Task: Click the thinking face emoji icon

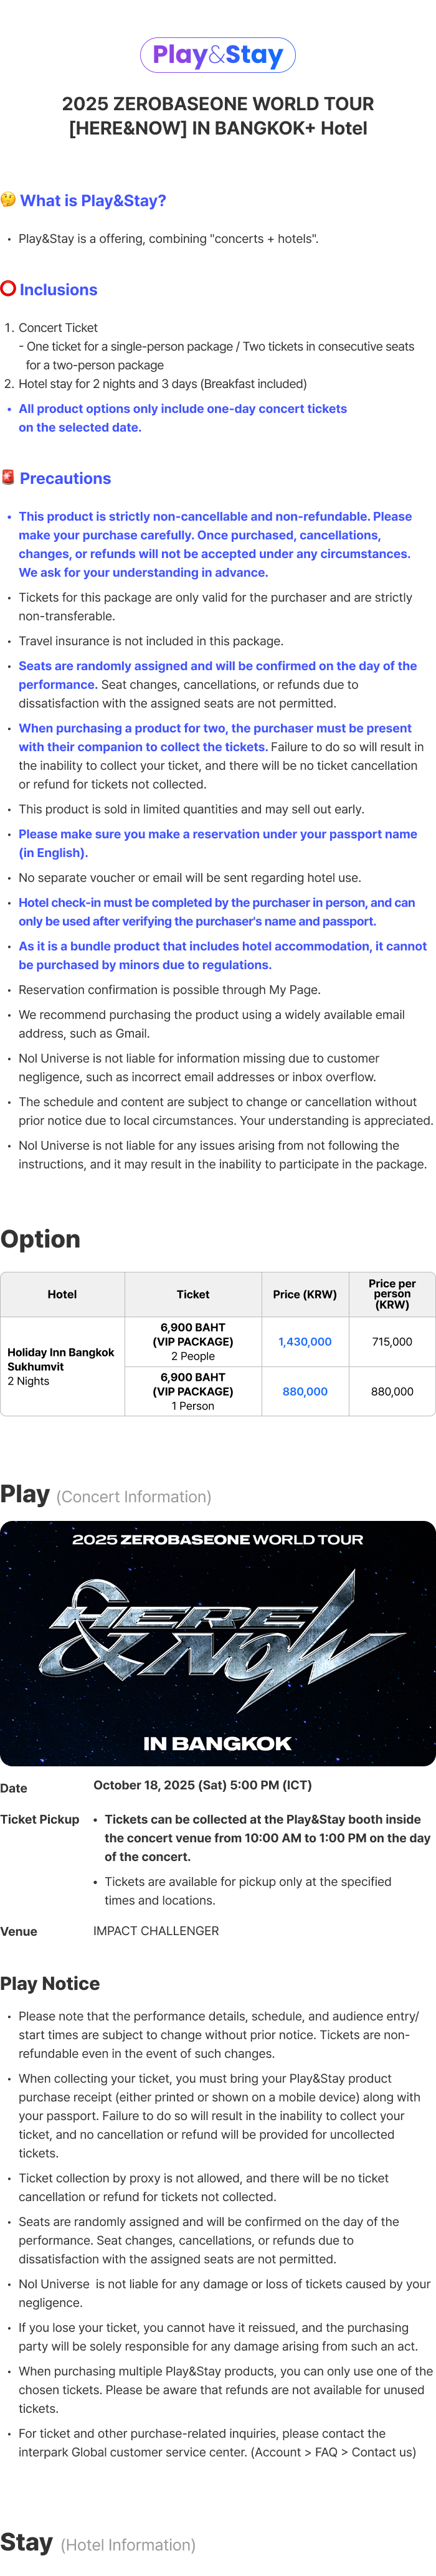Action: pyautogui.click(x=8, y=200)
